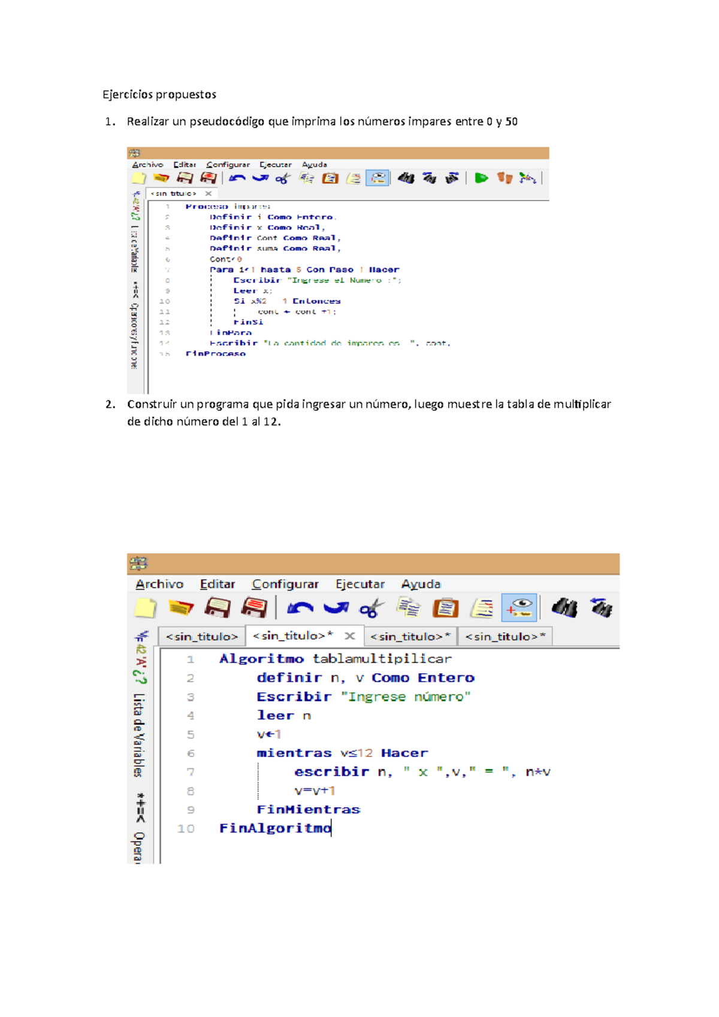This screenshot has height=1017, width=719.
Task: Switch to the first <sin_titulo> tab, lower window
Action: pos(201,637)
